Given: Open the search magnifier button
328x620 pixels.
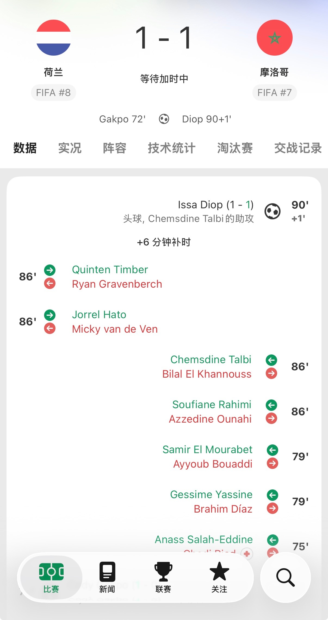Looking at the screenshot, I should coord(285,577).
